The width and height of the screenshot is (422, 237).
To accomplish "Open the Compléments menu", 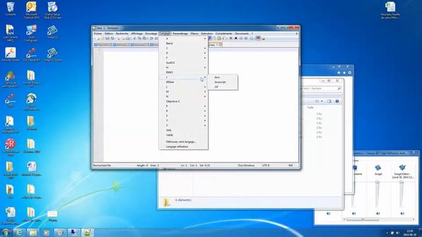I will click(x=224, y=34).
